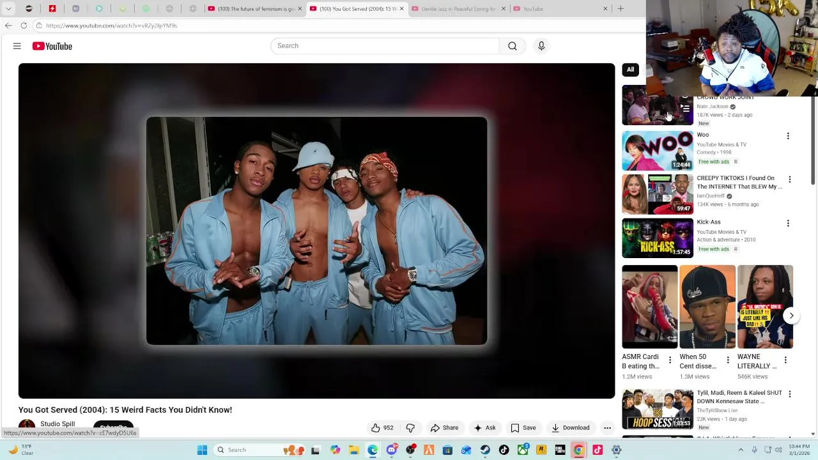This screenshot has height=460, width=818.
Task: Open When 50 Cent short thumbnail
Action: [x=707, y=307]
